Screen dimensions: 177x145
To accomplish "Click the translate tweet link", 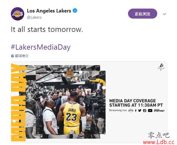I will point(22,56).
